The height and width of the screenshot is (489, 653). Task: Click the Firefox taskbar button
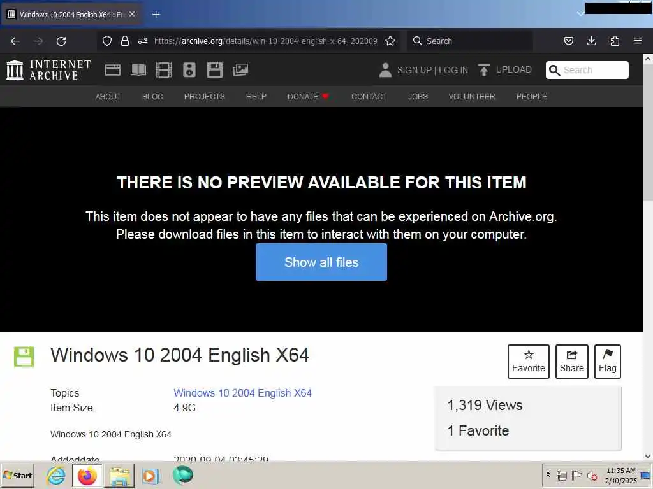(87, 475)
